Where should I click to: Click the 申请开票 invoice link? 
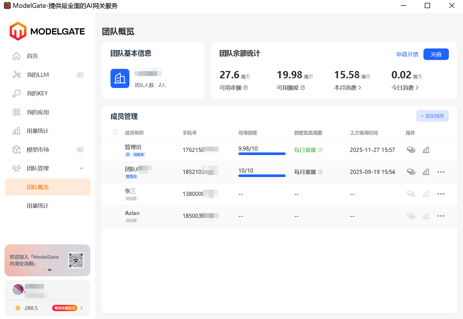pos(407,54)
